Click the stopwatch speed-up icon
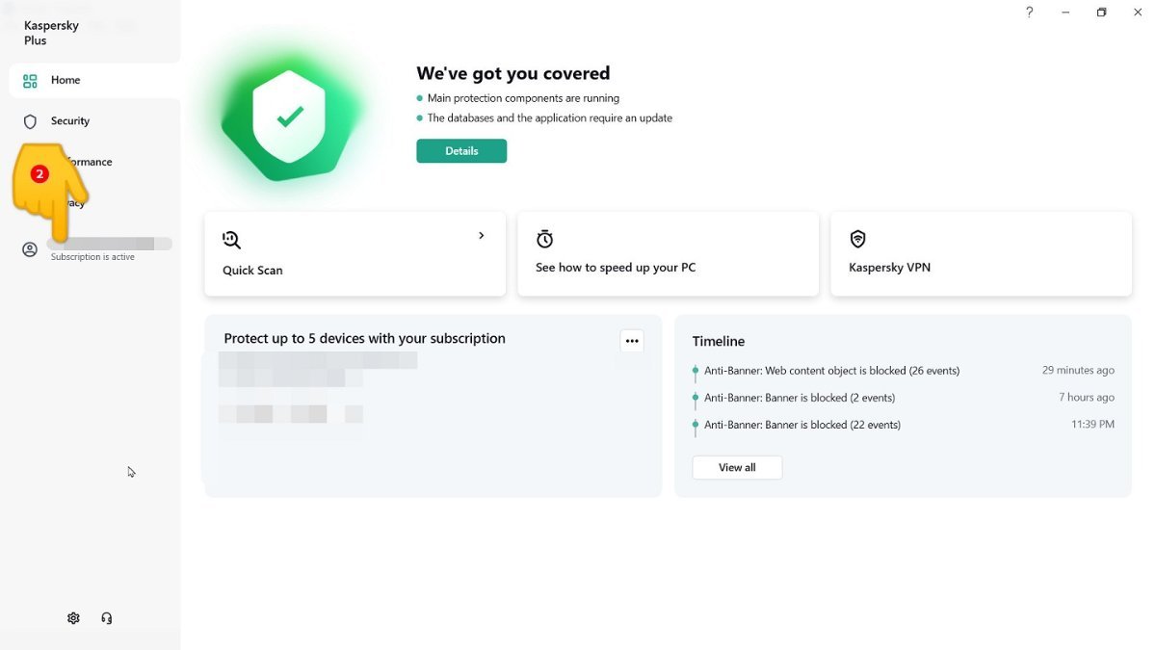 click(545, 239)
